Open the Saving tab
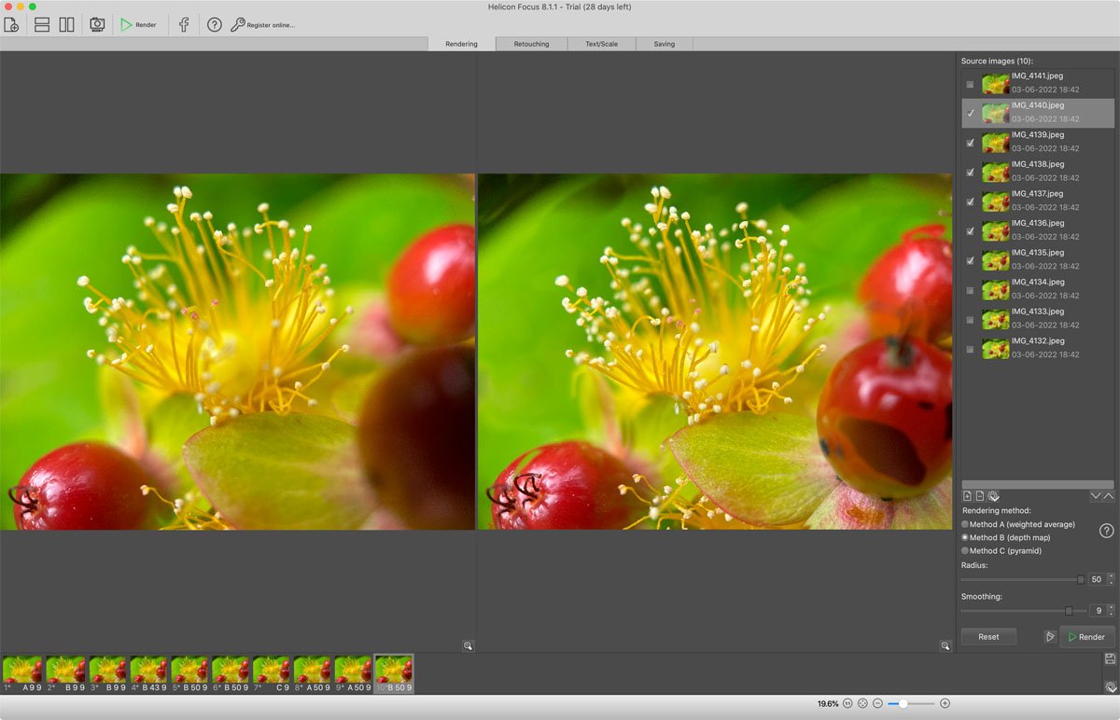 (x=664, y=43)
